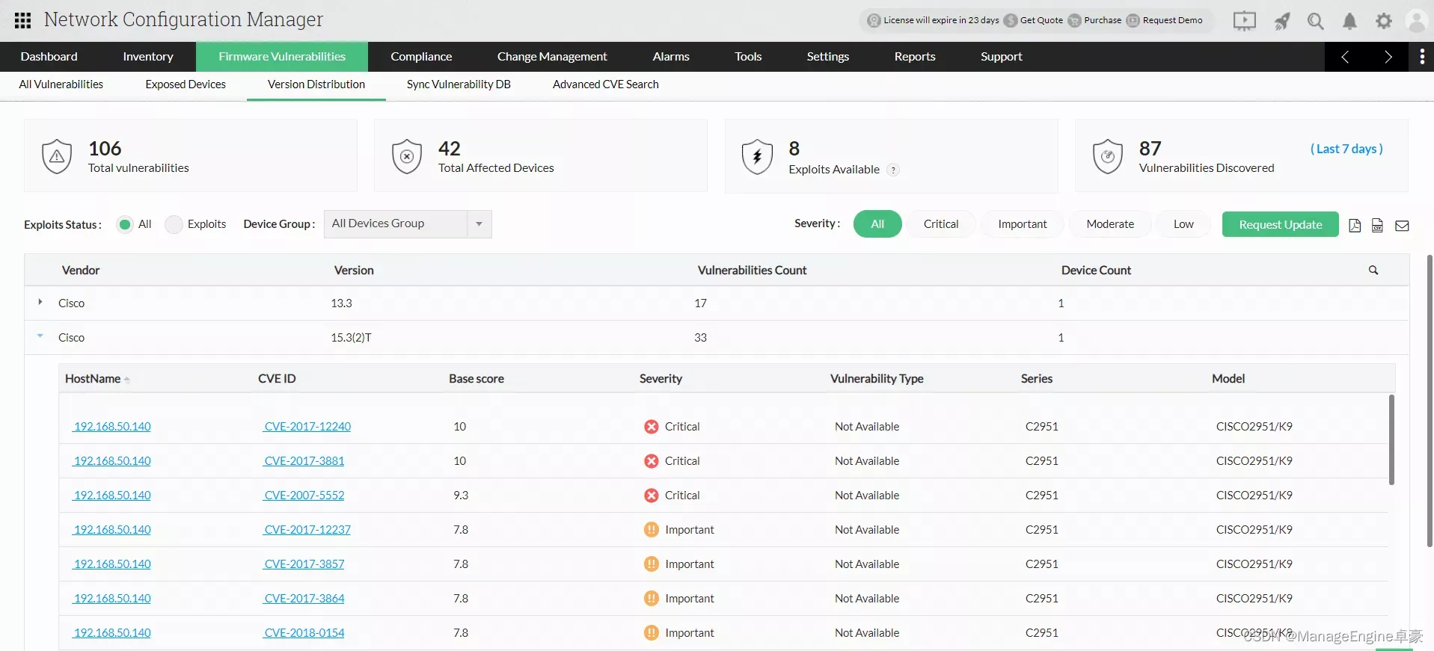Open the Reports tab

915,57
